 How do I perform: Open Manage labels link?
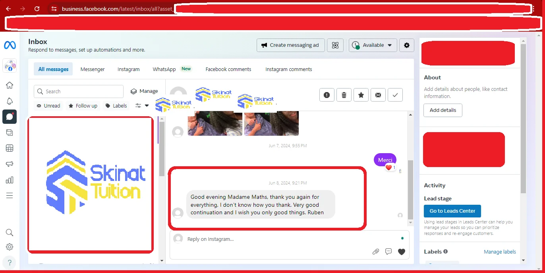pyautogui.click(x=500, y=252)
